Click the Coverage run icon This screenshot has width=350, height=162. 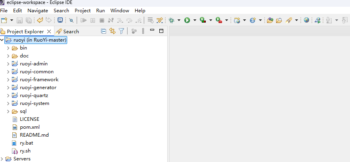[203, 21]
